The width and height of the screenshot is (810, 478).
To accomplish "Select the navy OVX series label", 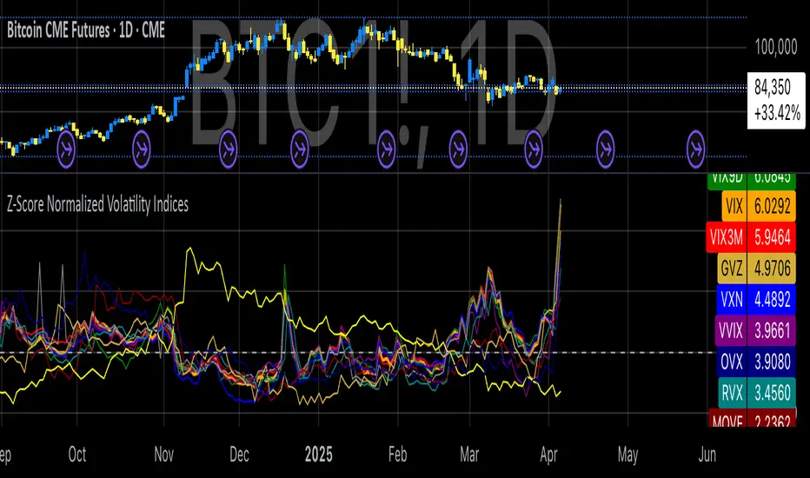I will tap(732, 362).
